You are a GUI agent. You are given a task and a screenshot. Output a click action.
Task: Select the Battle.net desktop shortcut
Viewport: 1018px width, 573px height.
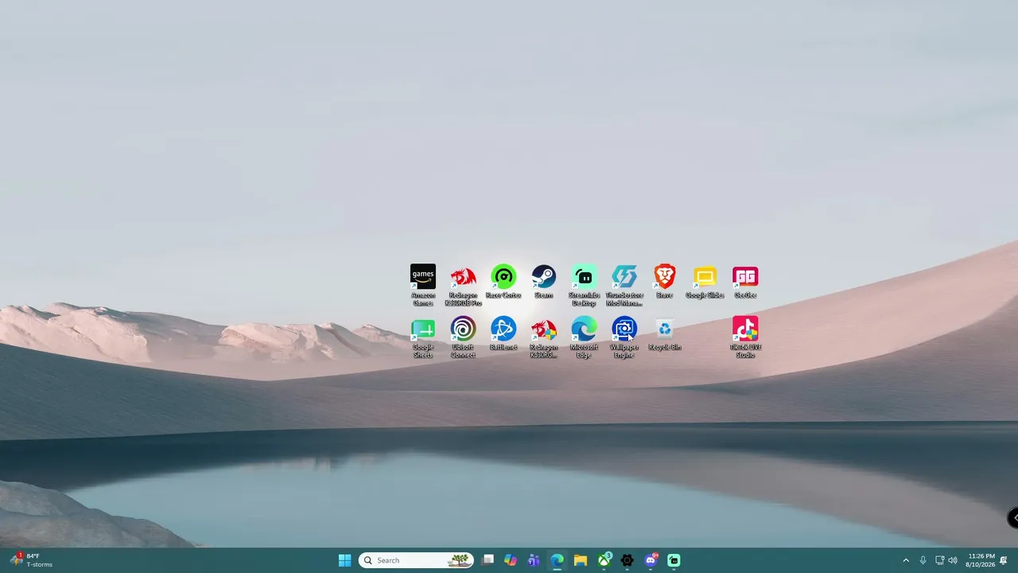tap(503, 334)
